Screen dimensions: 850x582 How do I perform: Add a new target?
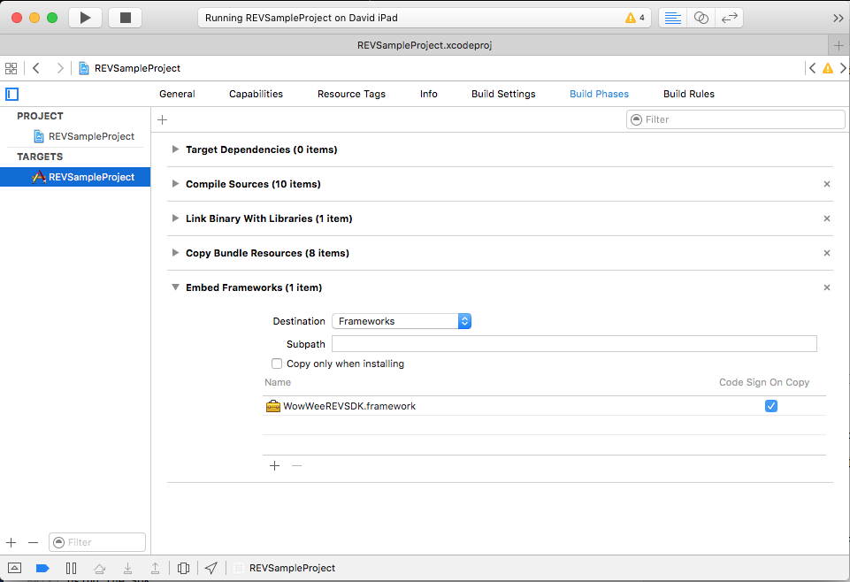pos(11,542)
